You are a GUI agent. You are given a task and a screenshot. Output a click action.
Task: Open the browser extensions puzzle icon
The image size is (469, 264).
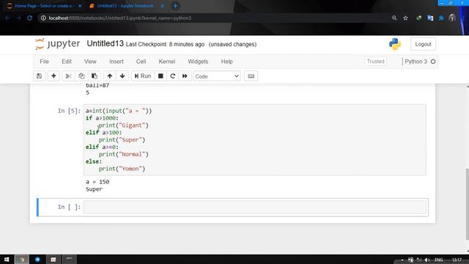coord(441,18)
